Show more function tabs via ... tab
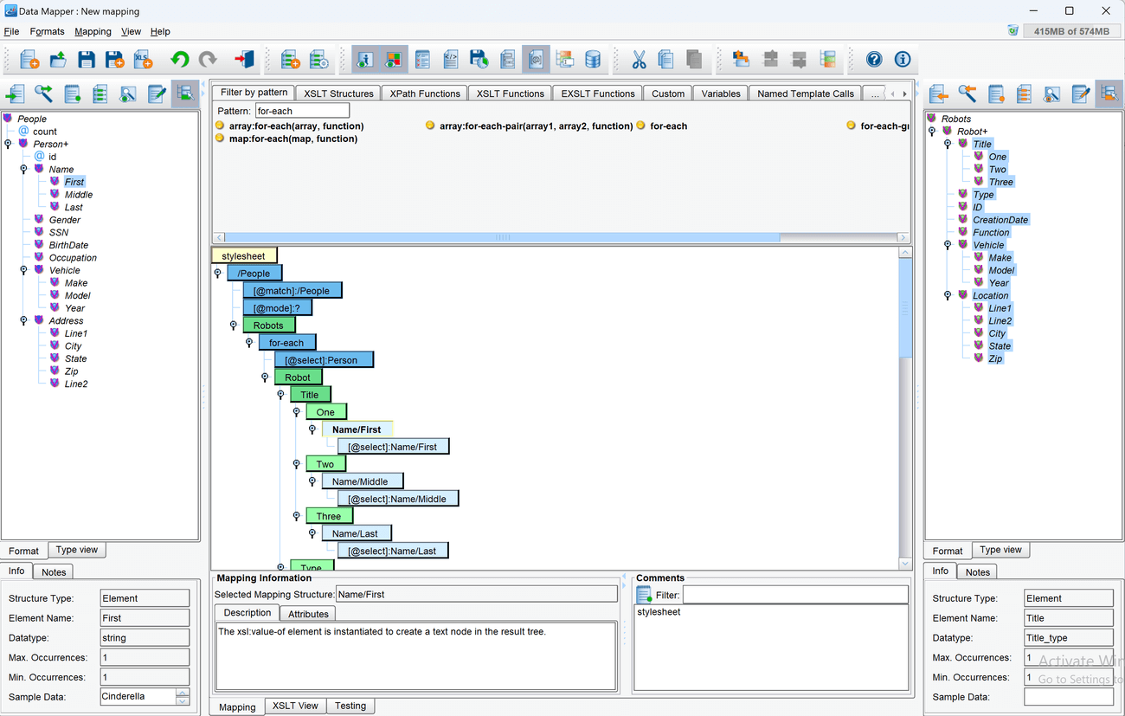 point(875,94)
